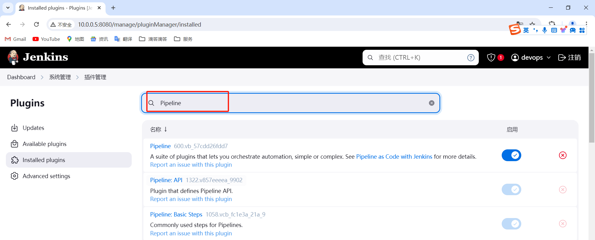
Task: Open the Sogou game controller icon
Action: tap(573, 30)
